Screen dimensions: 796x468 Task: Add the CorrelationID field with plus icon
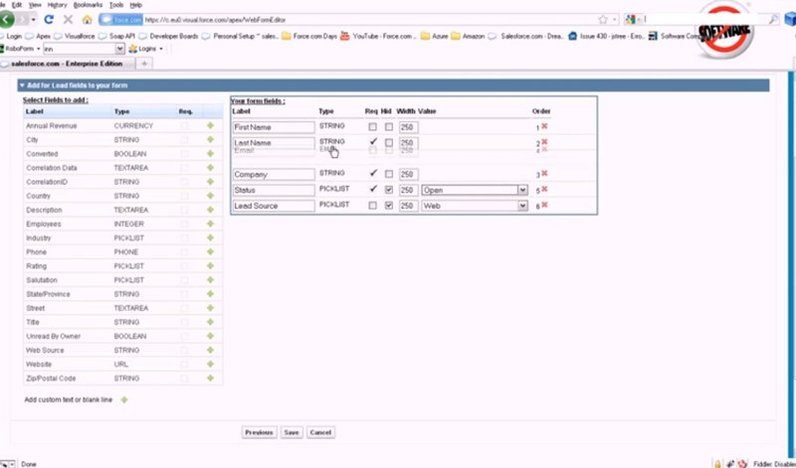tap(210, 182)
